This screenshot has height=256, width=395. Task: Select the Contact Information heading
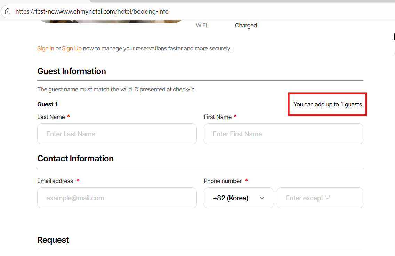click(75, 158)
